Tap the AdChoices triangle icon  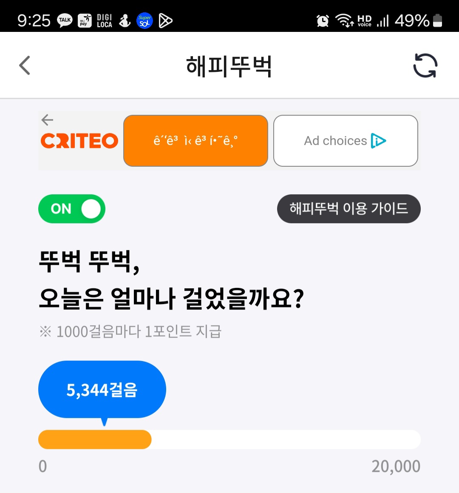point(378,141)
